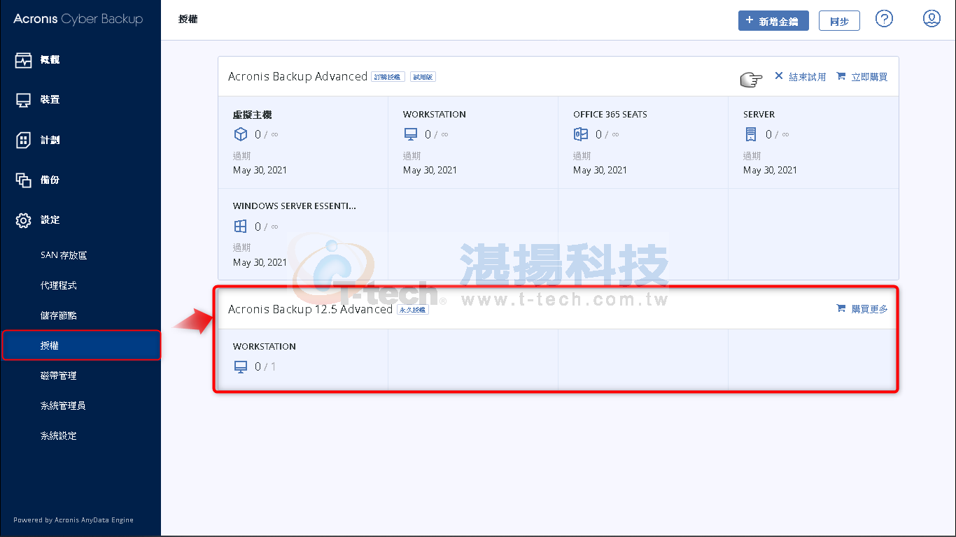
Task: Click the SERVER label
Action: 759,115
